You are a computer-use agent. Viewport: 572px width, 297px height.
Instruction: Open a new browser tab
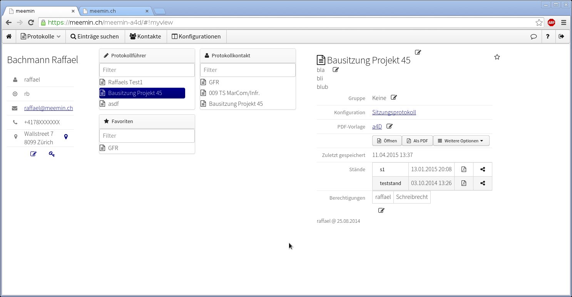pyautogui.click(x=160, y=11)
